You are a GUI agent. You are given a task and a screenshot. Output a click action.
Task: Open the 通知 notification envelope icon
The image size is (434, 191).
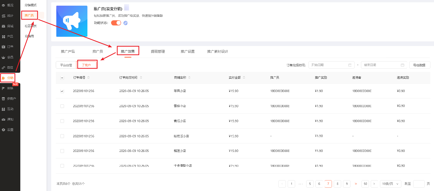tap(3, 119)
